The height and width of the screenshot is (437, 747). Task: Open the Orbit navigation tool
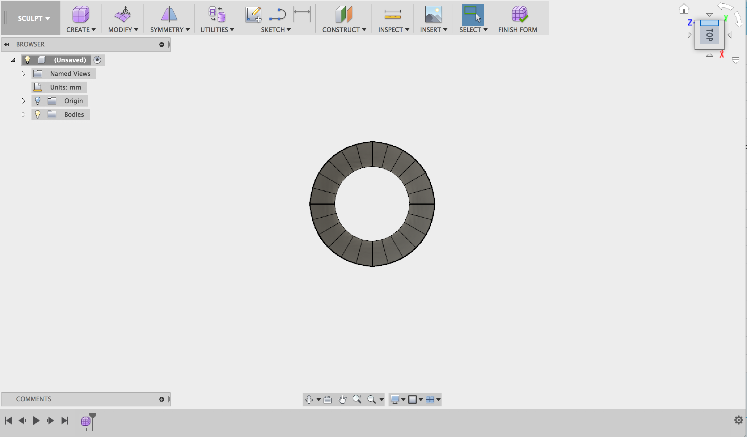point(309,399)
